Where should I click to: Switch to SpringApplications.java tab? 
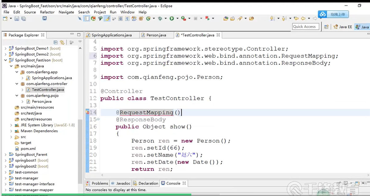pyautogui.click(x=112, y=35)
